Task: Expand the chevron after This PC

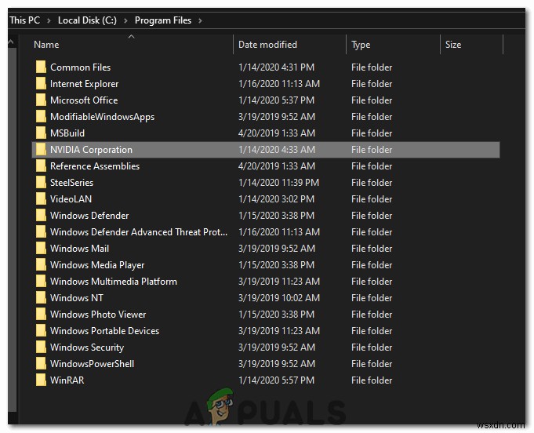Action: [x=49, y=20]
